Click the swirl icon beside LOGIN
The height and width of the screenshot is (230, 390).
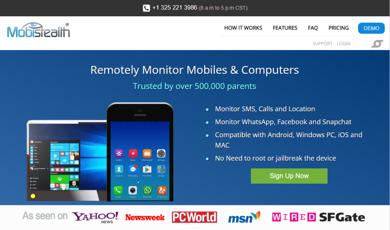pos(377,44)
